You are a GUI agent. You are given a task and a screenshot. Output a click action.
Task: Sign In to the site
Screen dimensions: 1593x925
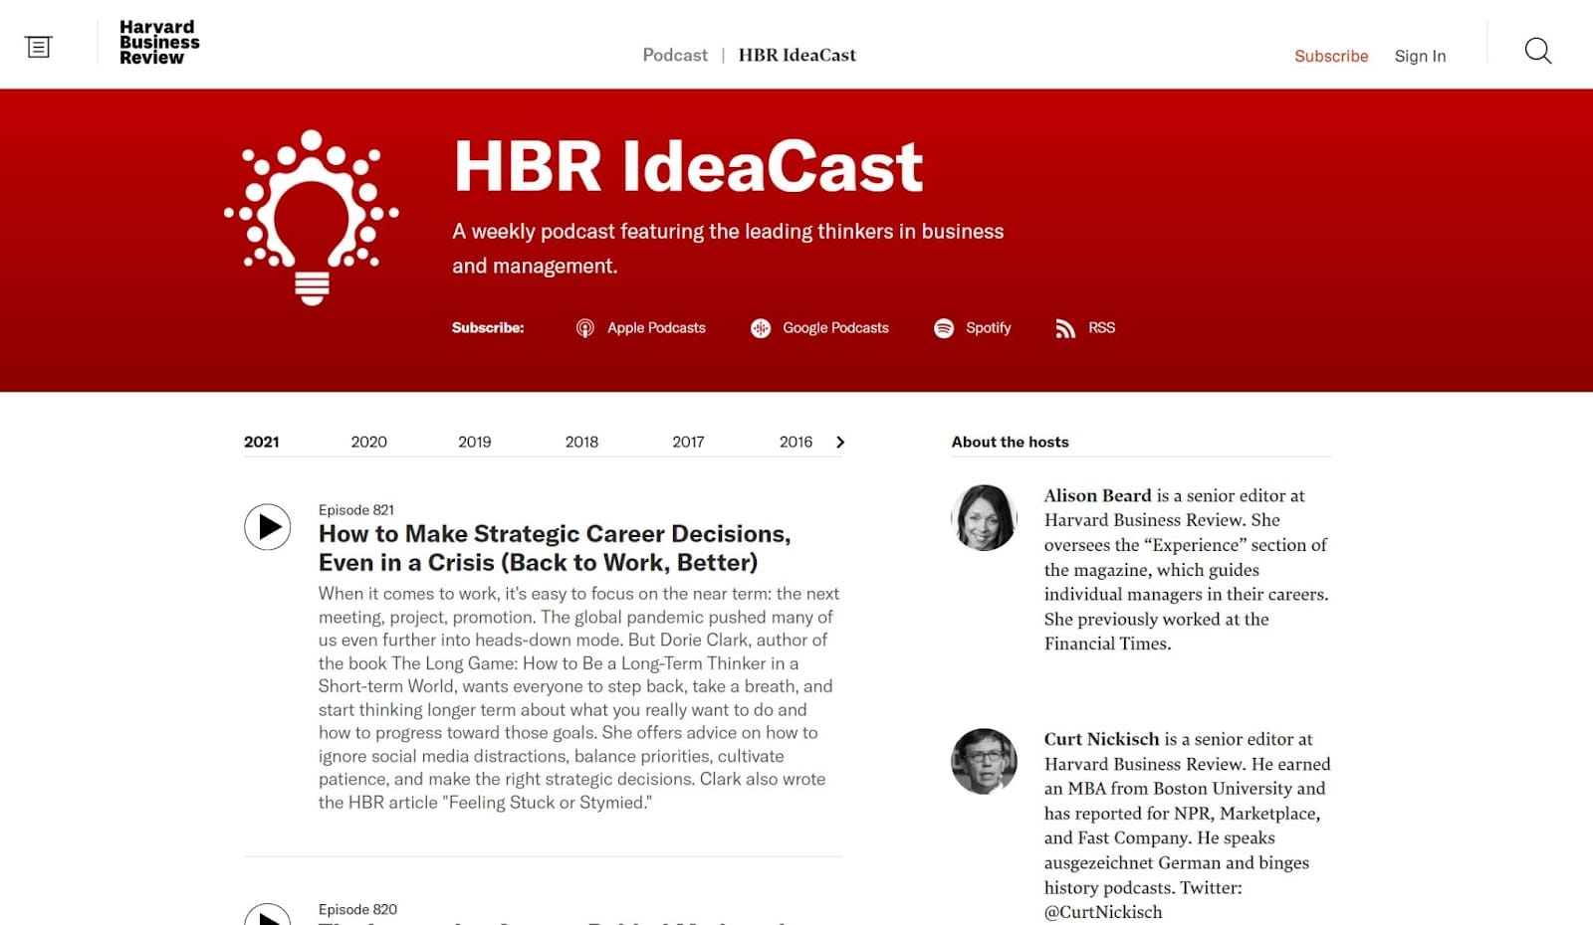coord(1420,57)
